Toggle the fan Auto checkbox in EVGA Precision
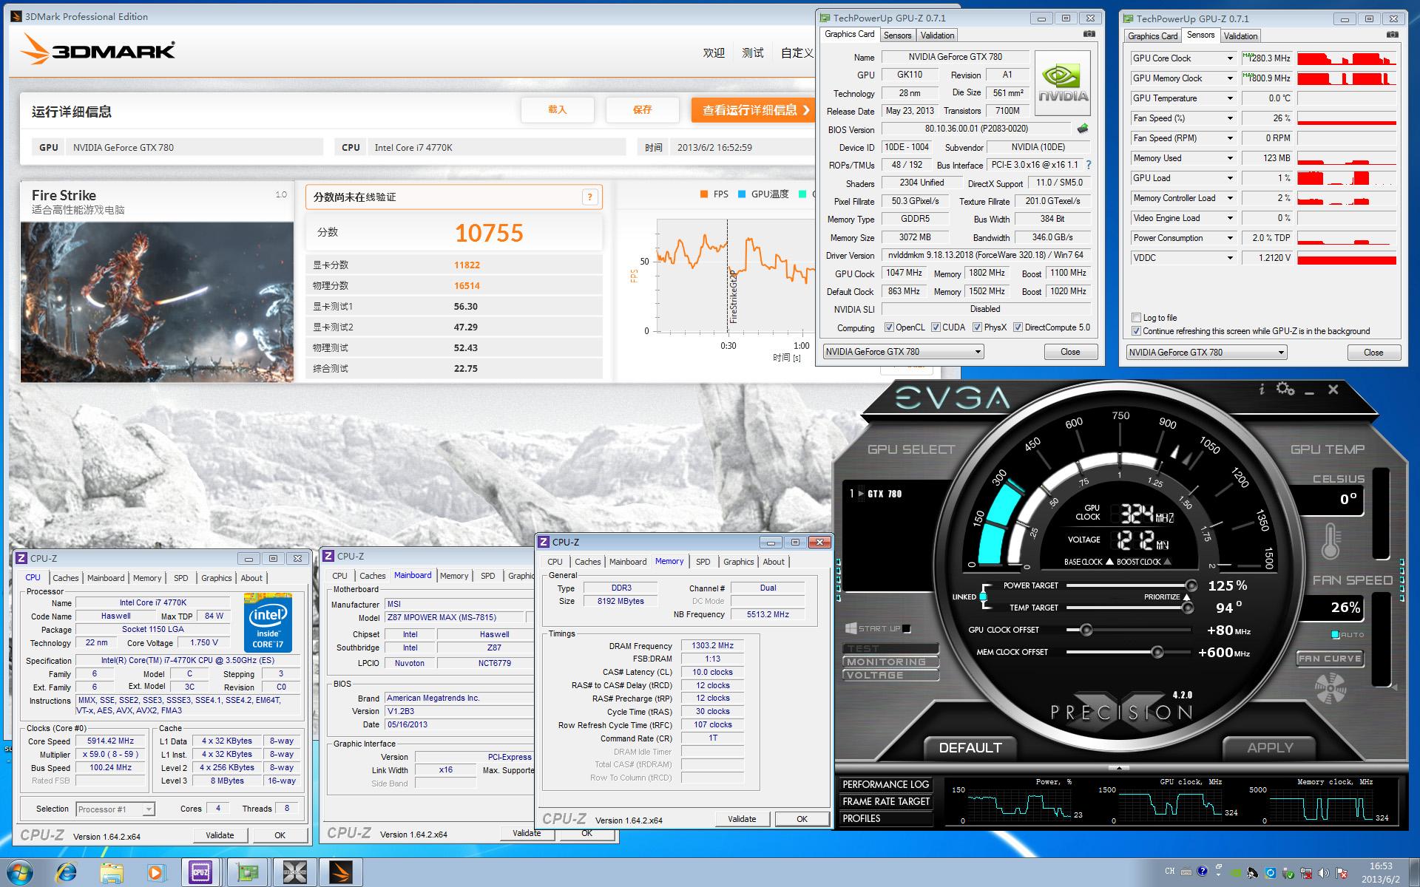The height and width of the screenshot is (887, 1420). [1335, 635]
